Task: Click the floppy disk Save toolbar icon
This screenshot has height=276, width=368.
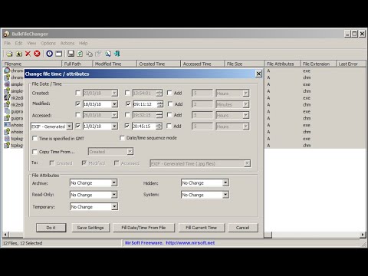Action: tap(71, 54)
